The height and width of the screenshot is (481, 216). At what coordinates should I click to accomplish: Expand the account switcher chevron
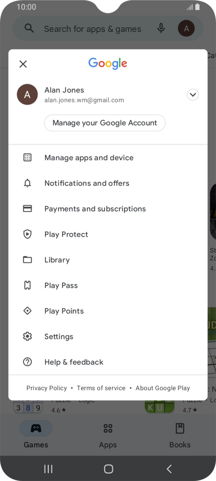[193, 95]
